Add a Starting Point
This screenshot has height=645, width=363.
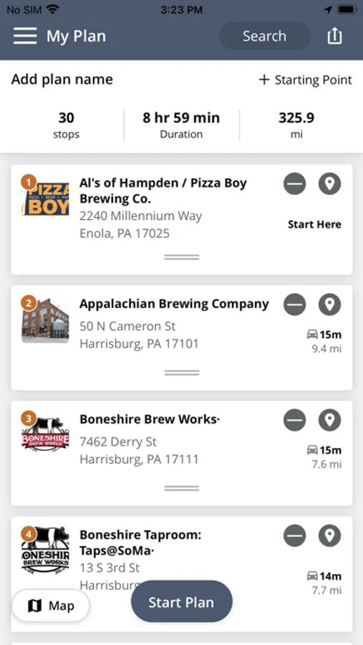pos(305,80)
